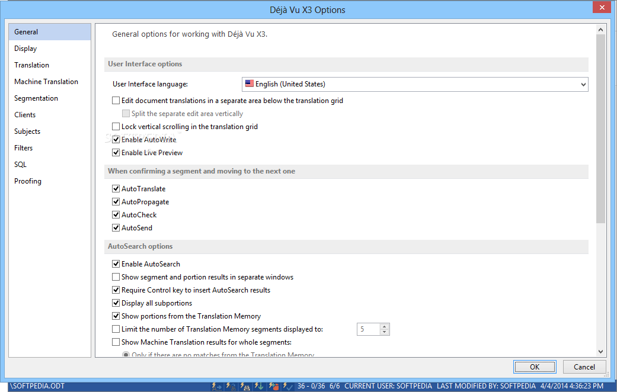Click the vertical scrollbar thumb in the options pane

coord(600,128)
